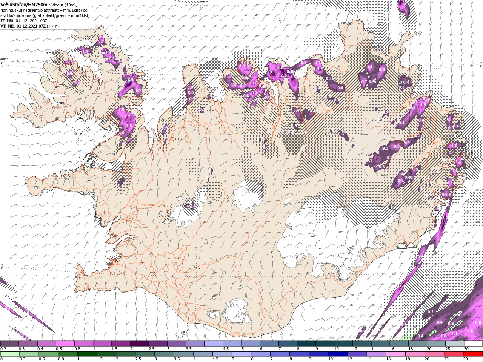Viewport: 483px width, 362px height.
Task: Select the darkest purple 2 snow legend swatch
Action: coord(139,344)
